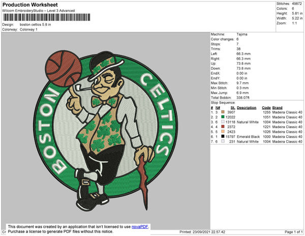Click the Width value '5.22 in'
Screen dimensions: 305x236
297,18
